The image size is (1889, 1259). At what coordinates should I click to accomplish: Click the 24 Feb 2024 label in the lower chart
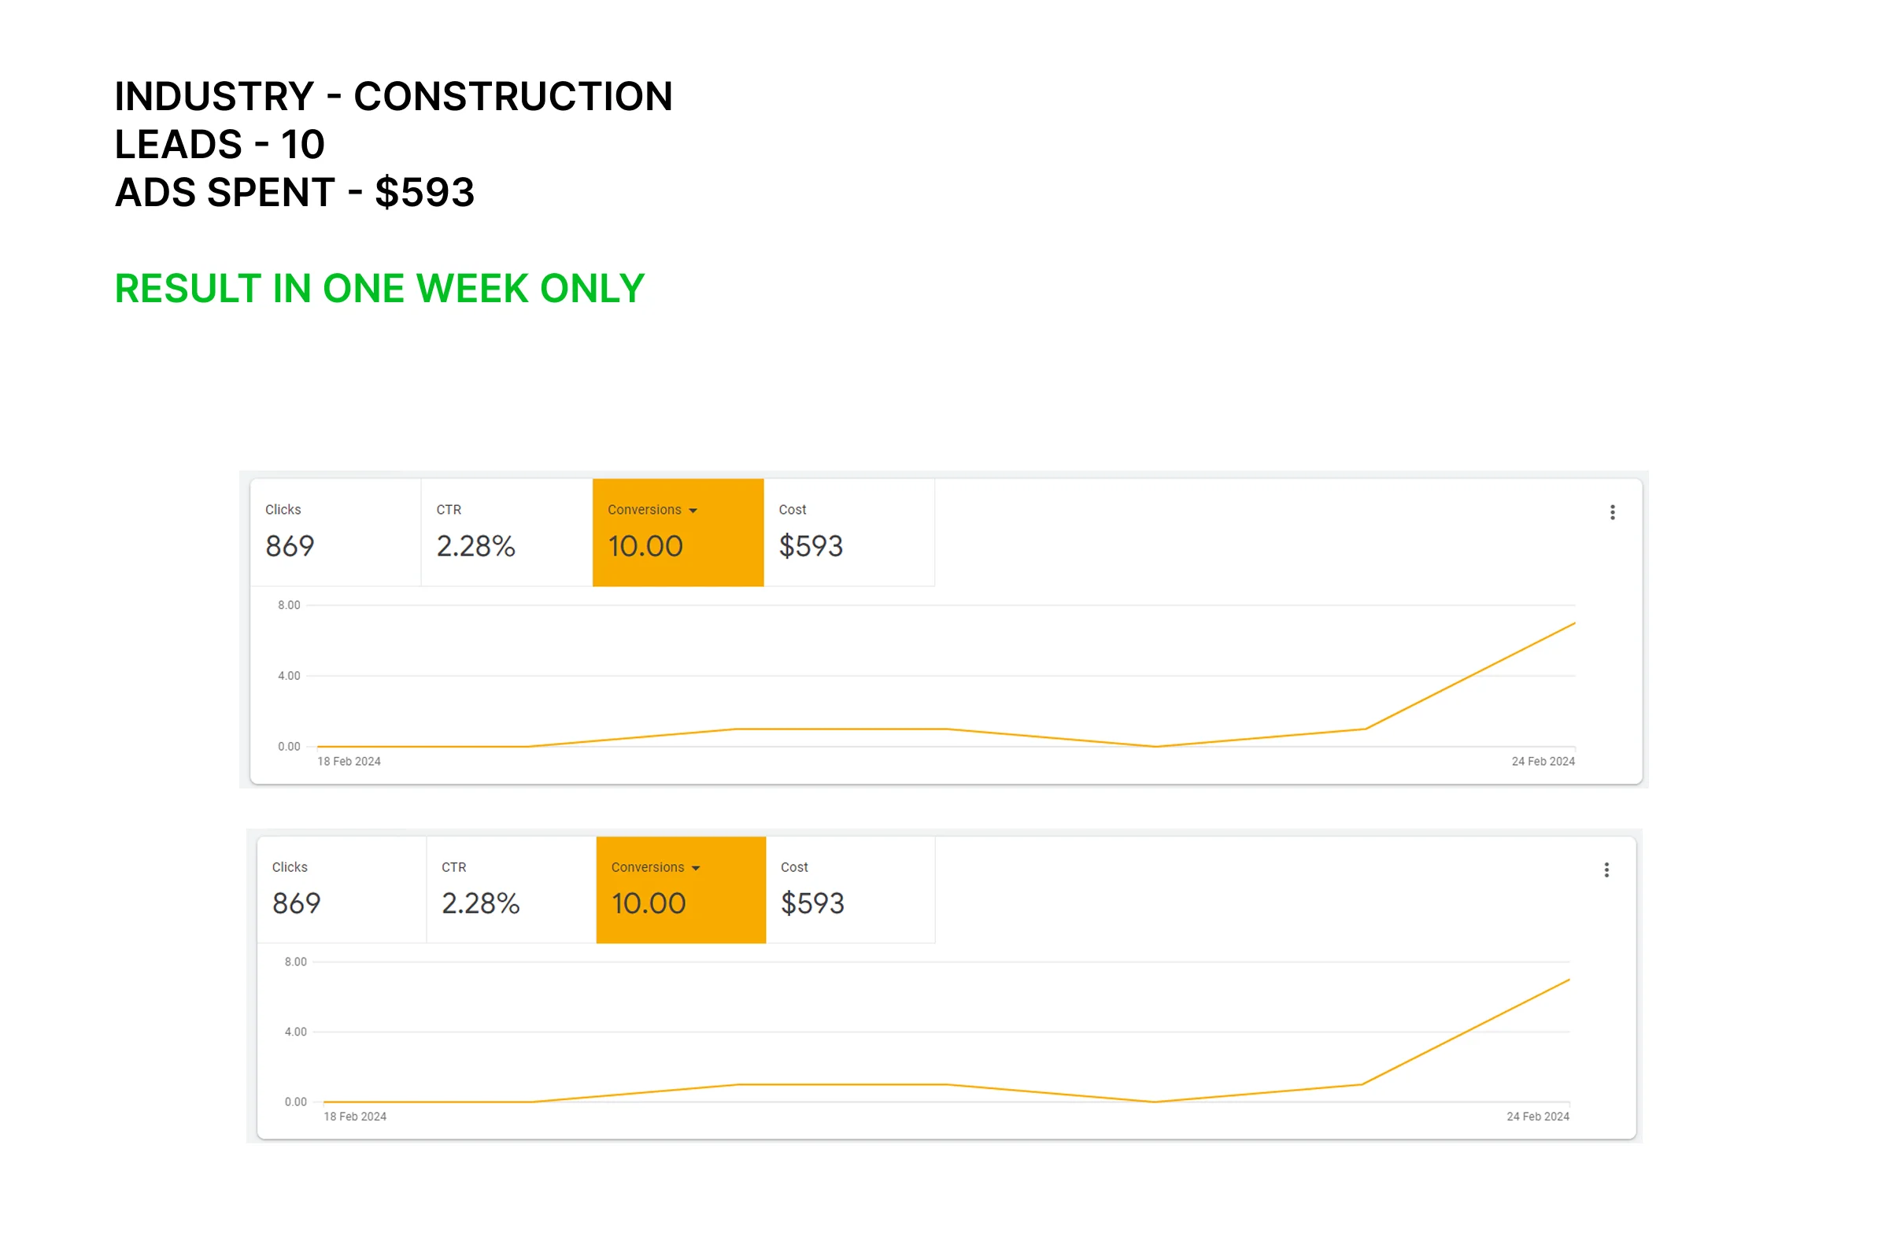coord(1537,1116)
